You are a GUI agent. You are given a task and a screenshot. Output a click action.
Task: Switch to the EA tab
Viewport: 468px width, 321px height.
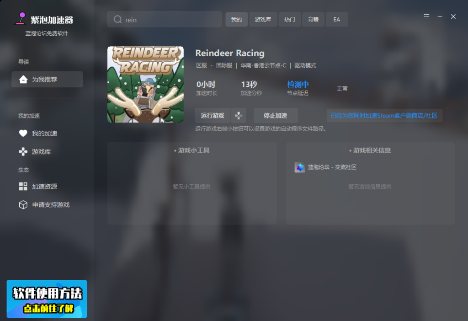coord(337,19)
